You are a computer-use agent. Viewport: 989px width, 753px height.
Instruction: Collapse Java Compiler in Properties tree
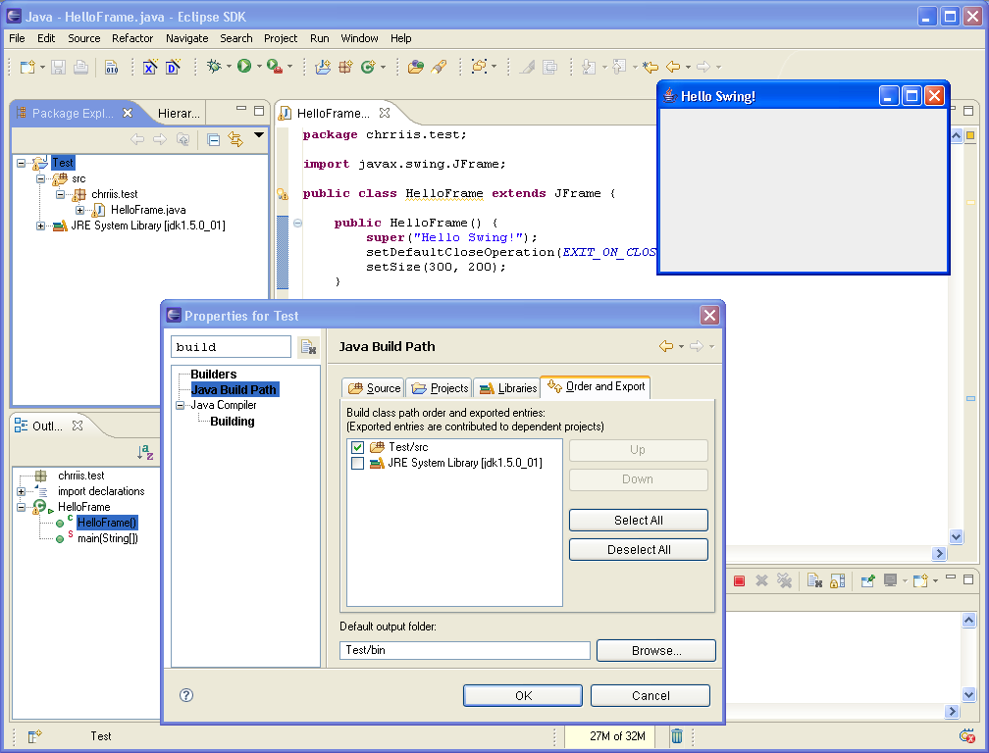(180, 405)
